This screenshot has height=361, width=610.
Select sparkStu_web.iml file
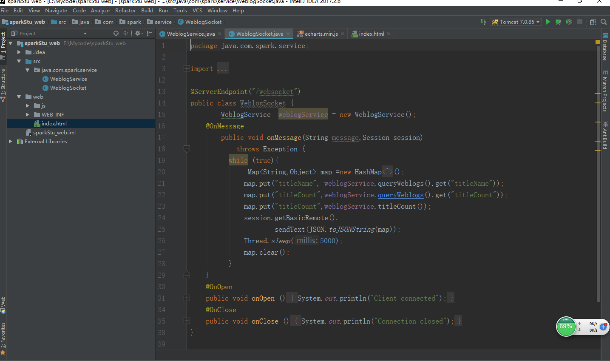pos(54,133)
